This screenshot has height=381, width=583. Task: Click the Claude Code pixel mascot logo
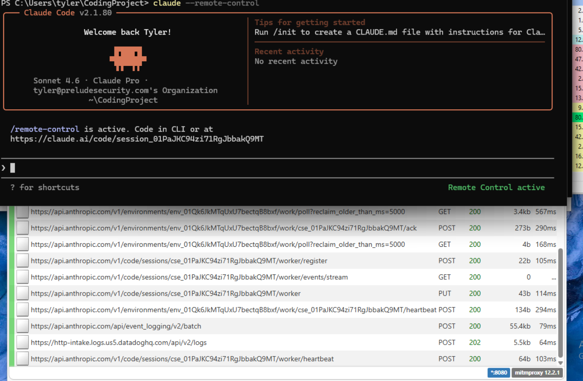click(x=128, y=59)
